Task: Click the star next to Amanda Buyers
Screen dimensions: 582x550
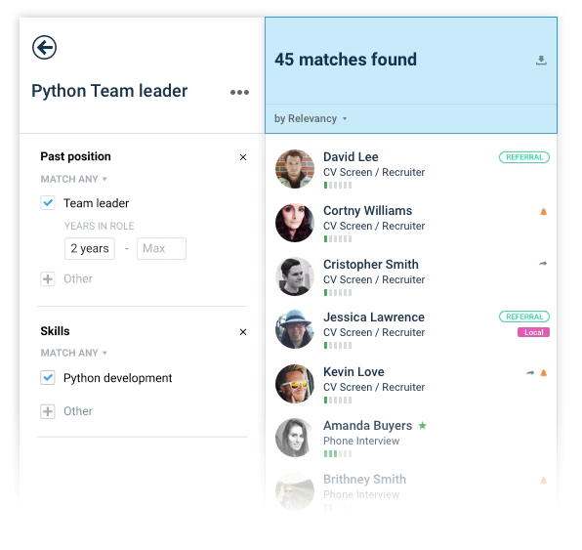Action: pyautogui.click(x=423, y=425)
